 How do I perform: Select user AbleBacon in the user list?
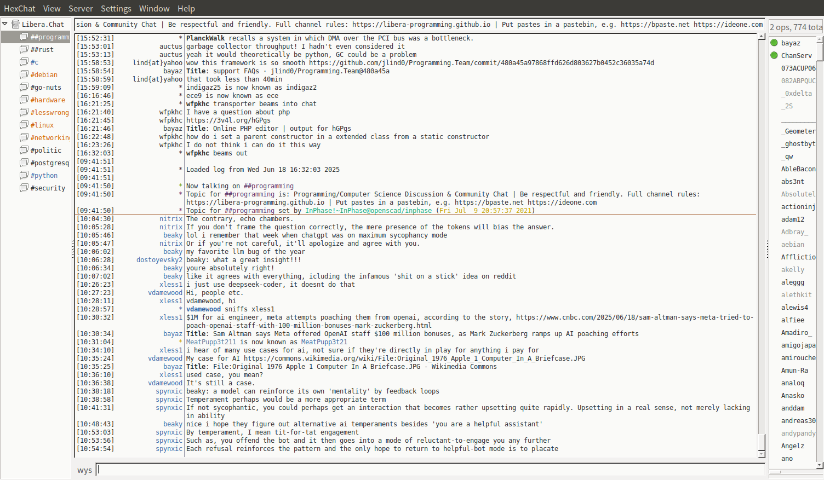[798, 169]
